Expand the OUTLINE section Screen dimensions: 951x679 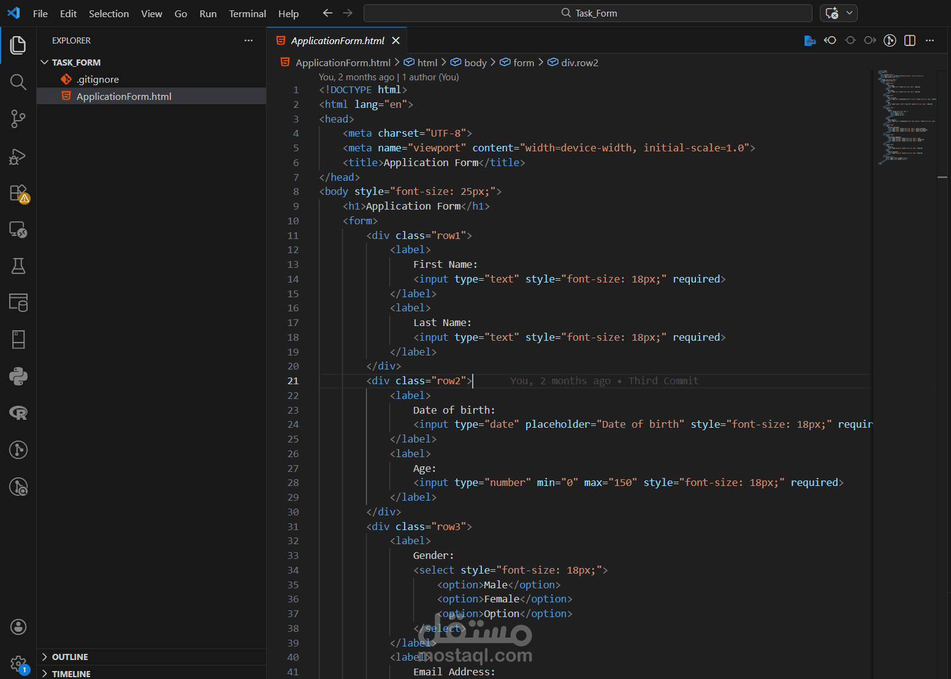click(x=70, y=657)
